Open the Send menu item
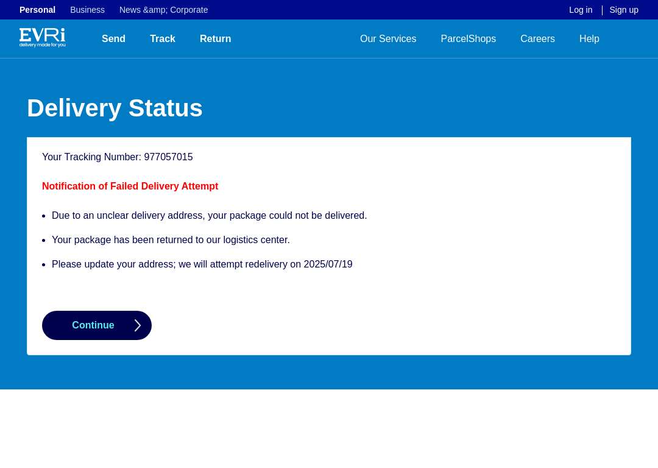 (x=113, y=39)
